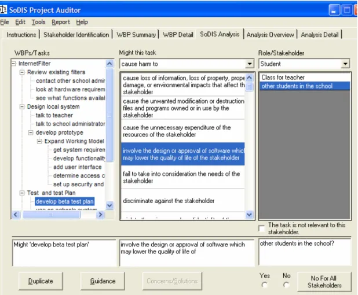Screen dimensions: 358x295
Task: Select 'determine access c' task
Action: [x=79, y=176]
